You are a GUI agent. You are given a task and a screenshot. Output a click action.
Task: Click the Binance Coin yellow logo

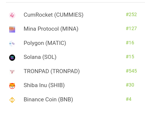tap(12, 100)
